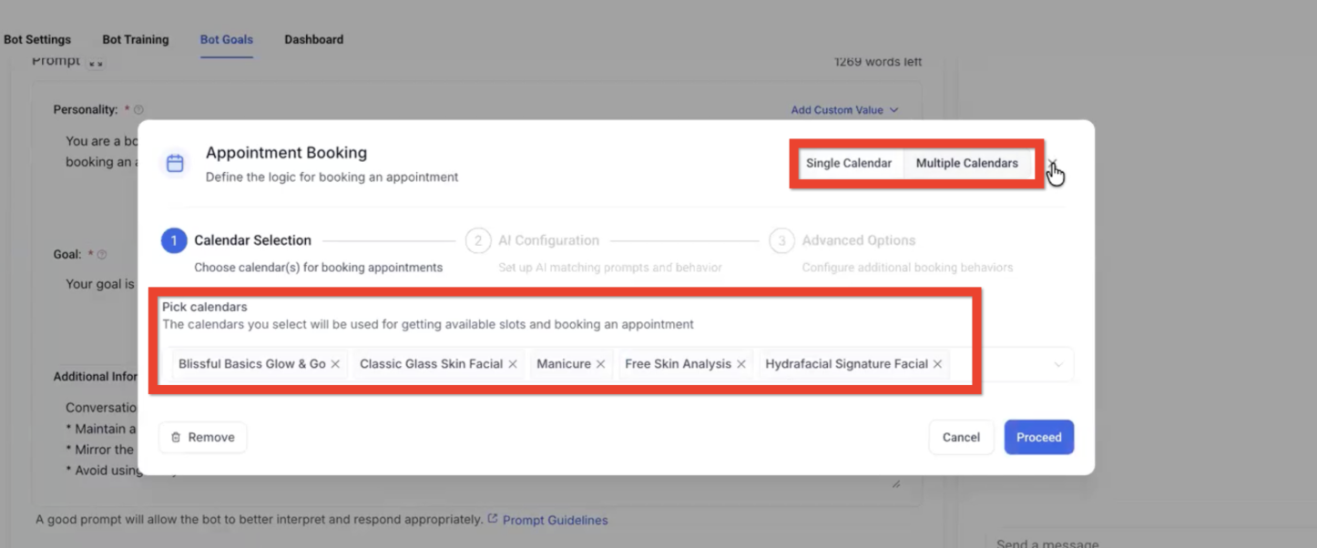Remove the Hydrafacial Signature Facial tag

coord(937,364)
